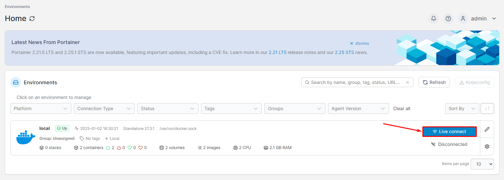This screenshot has height=180, width=504.
Task: Toggle the sort order arrows button
Action: click(x=487, y=109)
